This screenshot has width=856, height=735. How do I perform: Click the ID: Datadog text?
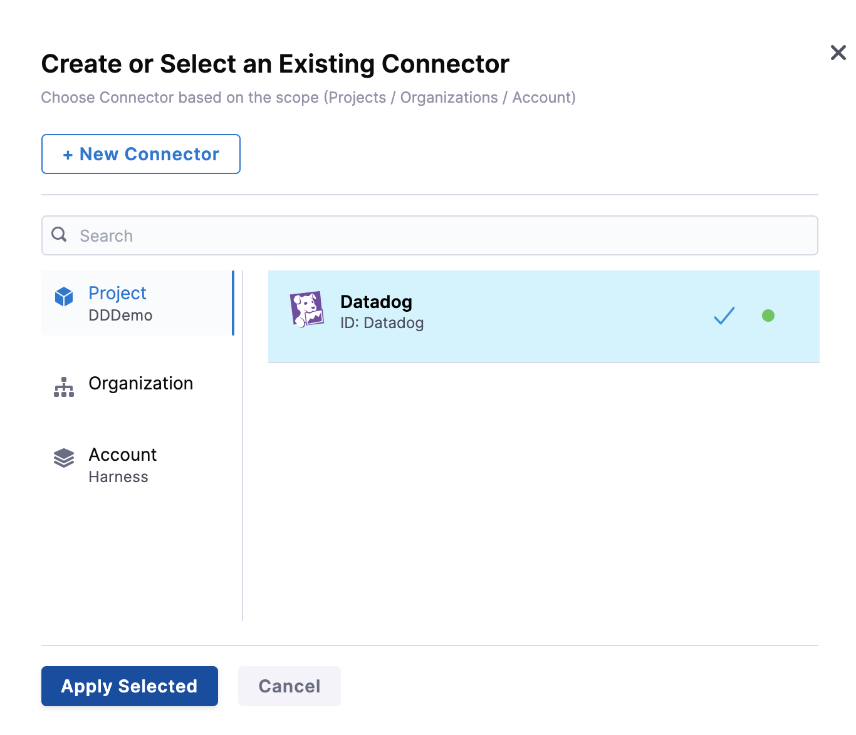[x=382, y=323]
